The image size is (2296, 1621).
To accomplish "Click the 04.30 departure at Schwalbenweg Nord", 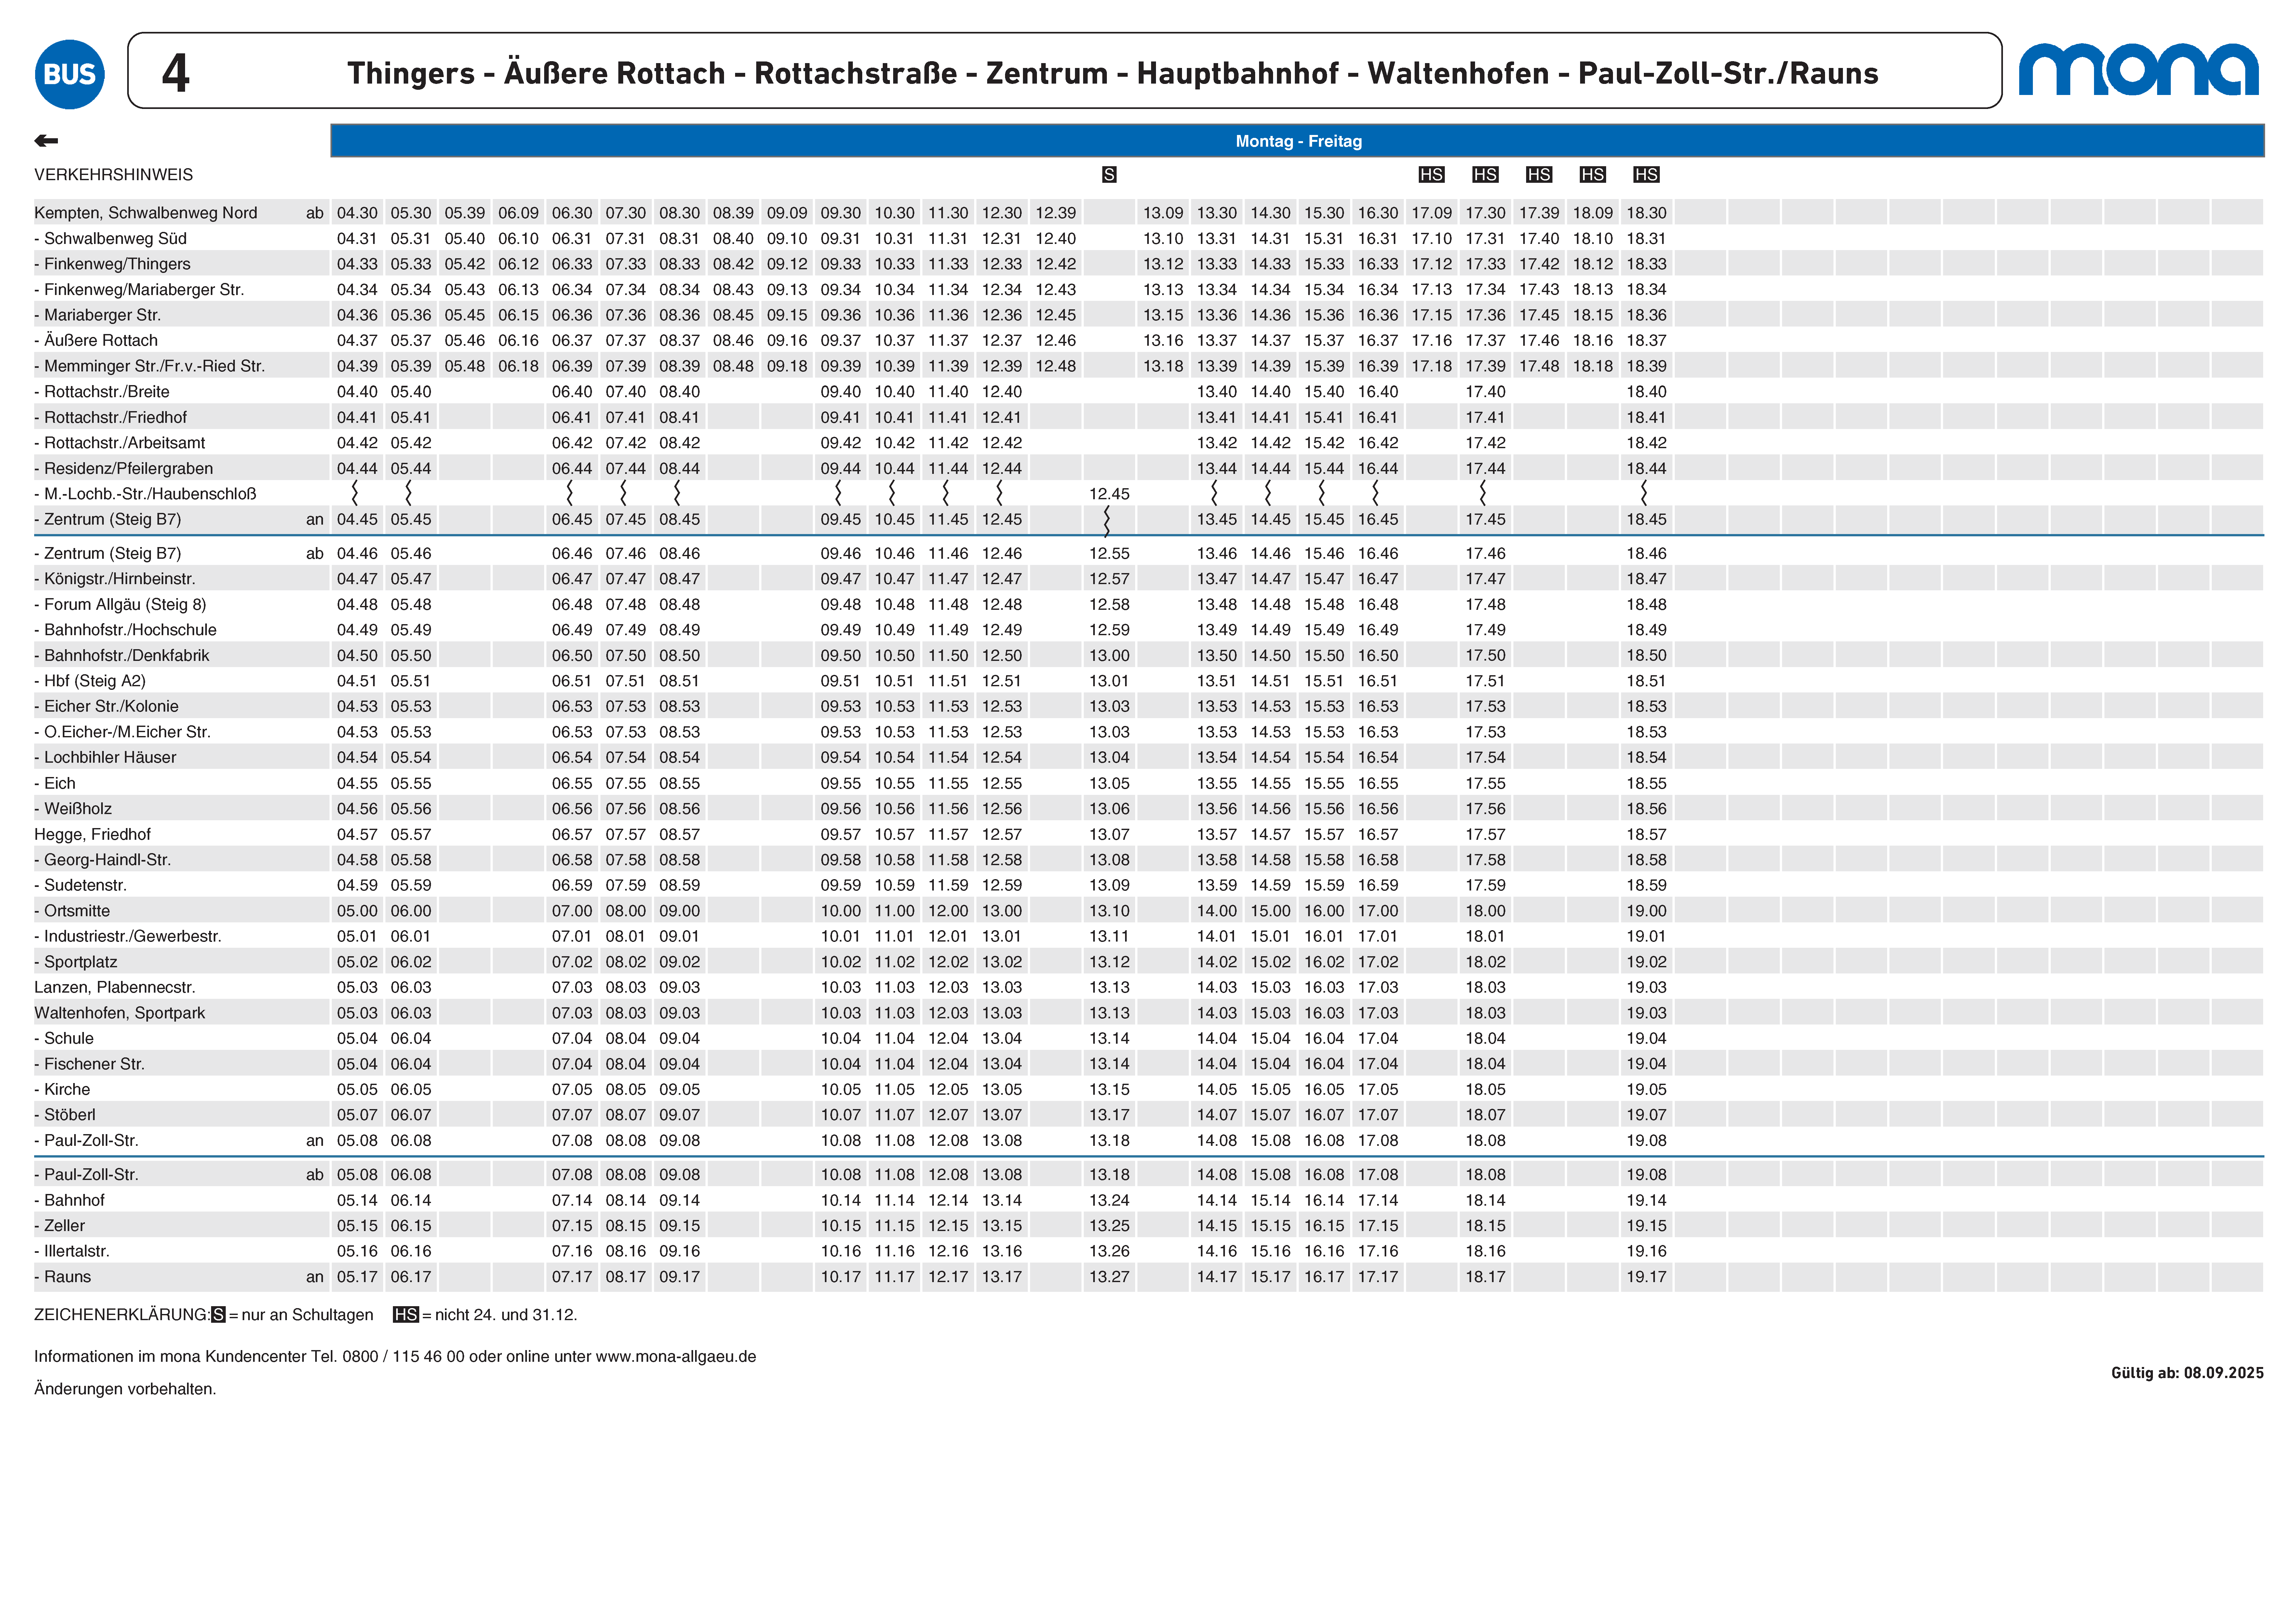I will [x=357, y=213].
